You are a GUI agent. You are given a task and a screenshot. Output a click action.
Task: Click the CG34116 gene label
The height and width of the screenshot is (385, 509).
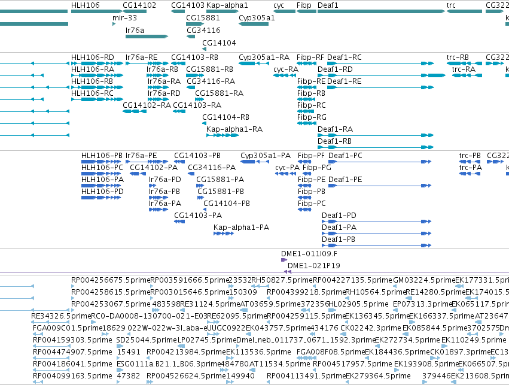pyautogui.click(x=203, y=30)
